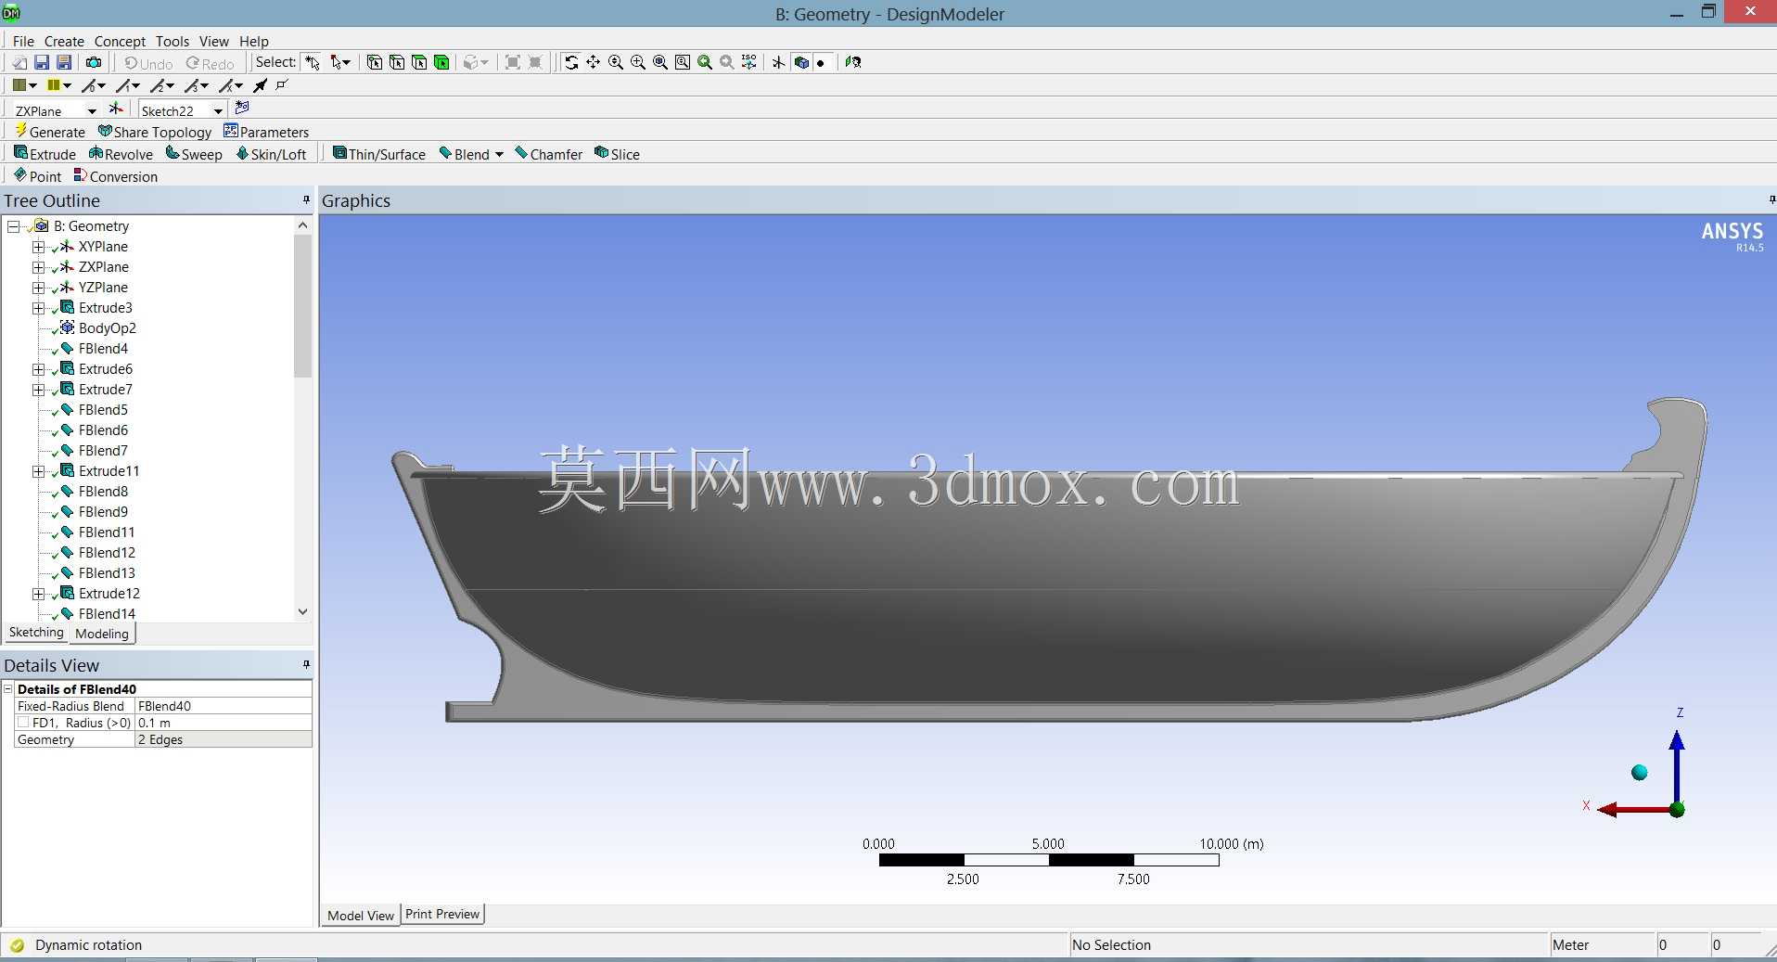Click the Revolve tool
1777x962 pixels.
(x=121, y=154)
